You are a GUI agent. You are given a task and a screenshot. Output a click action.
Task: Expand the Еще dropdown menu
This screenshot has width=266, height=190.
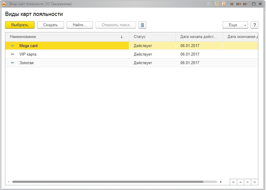tap(235, 25)
